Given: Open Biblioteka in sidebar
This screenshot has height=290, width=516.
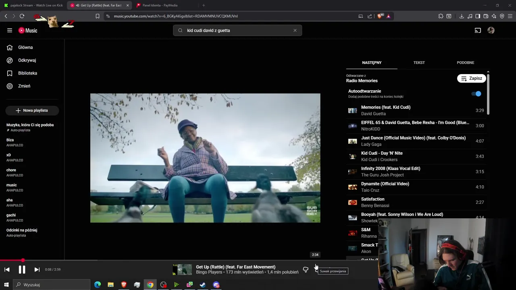Looking at the screenshot, I should pos(32,73).
